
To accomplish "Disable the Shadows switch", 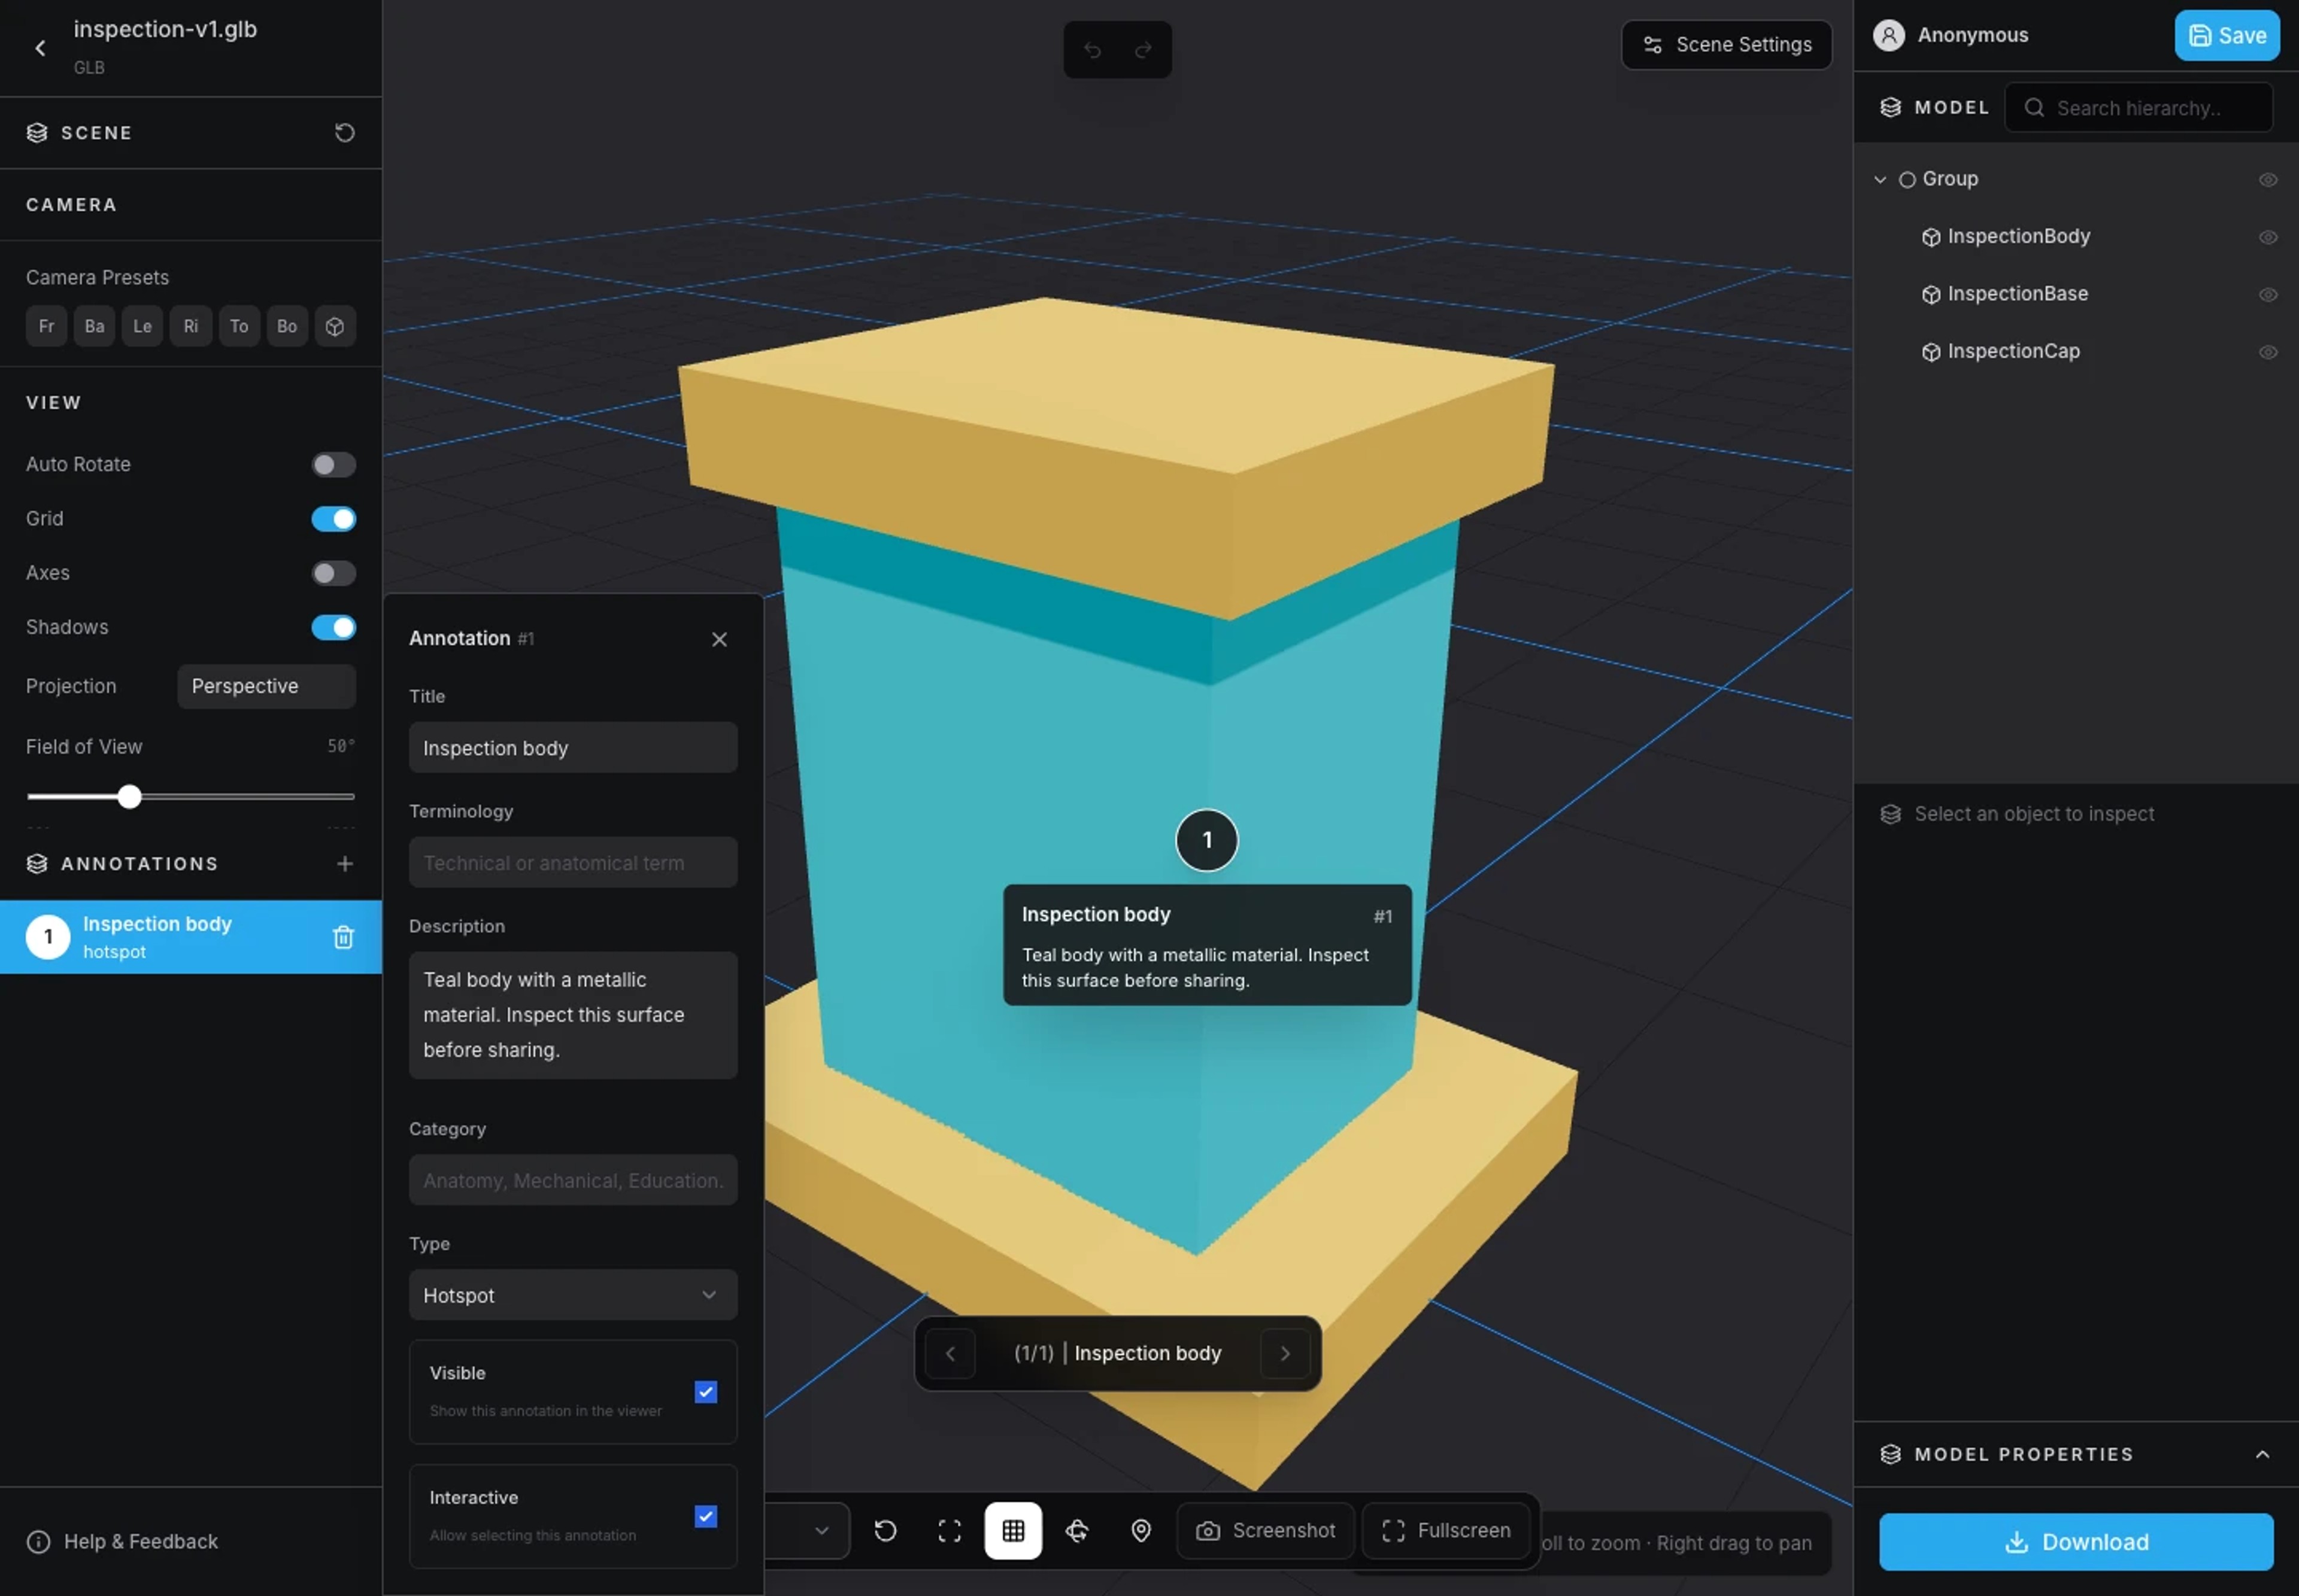I will coord(333,627).
